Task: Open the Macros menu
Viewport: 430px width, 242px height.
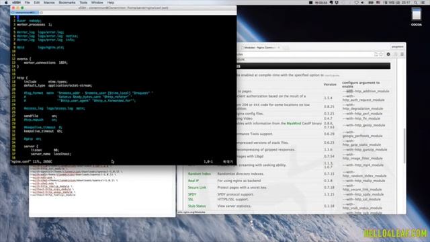Action: pos(49,3)
